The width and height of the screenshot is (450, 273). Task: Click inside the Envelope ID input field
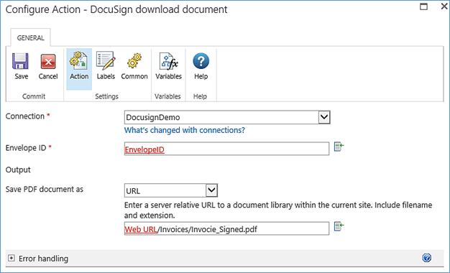tap(226, 149)
